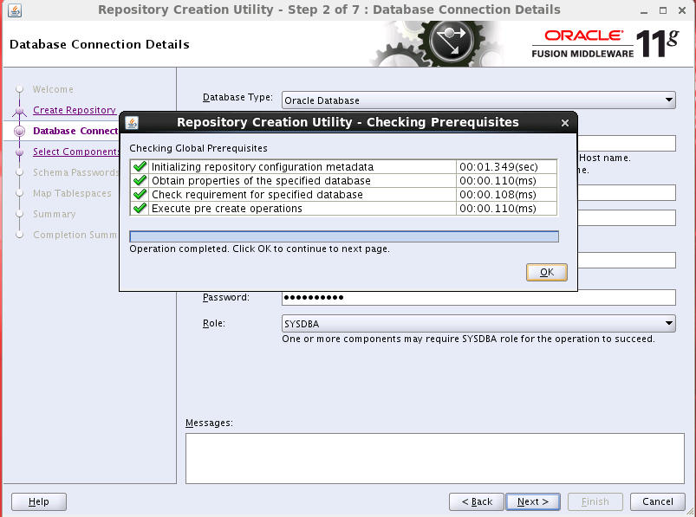696x517 pixels.
Task: Cancel the Repository Creation Utility wizard
Action: [x=657, y=501]
